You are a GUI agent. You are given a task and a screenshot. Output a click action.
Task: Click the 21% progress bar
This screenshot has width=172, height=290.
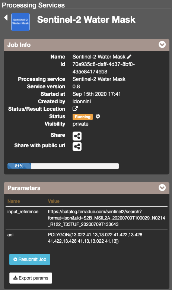pyautogui.click(x=63, y=166)
